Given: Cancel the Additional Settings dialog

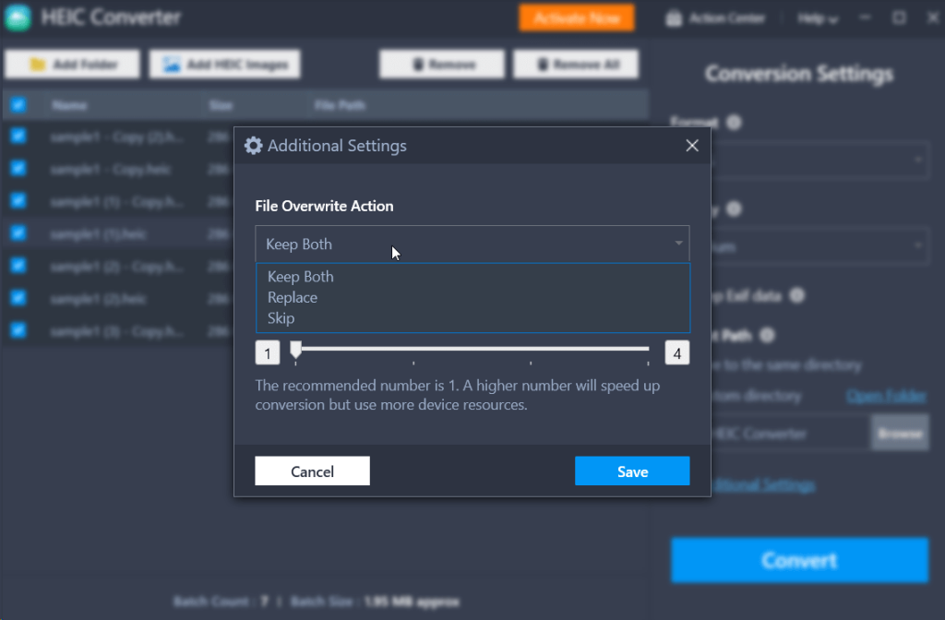Looking at the screenshot, I should point(312,471).
